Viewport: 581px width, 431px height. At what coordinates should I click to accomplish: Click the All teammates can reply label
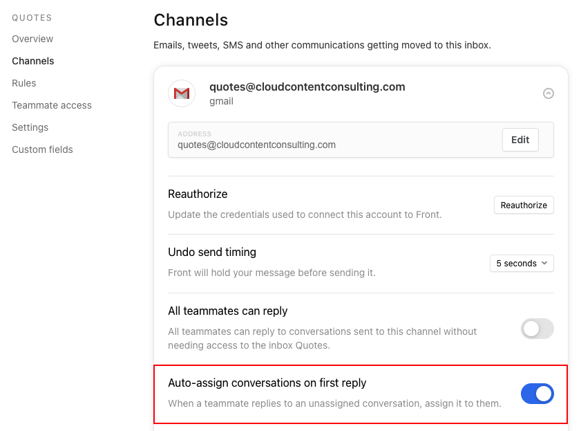point(228,311)
